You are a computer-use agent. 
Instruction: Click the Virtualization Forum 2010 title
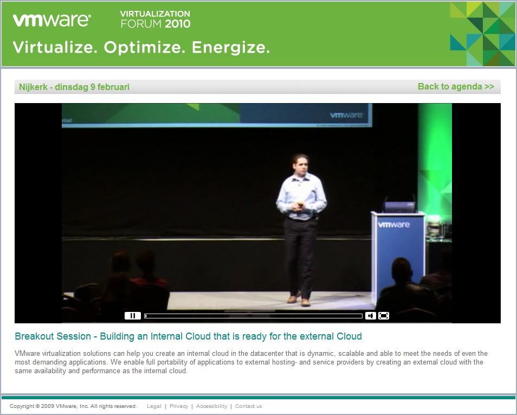coord(156,19)
